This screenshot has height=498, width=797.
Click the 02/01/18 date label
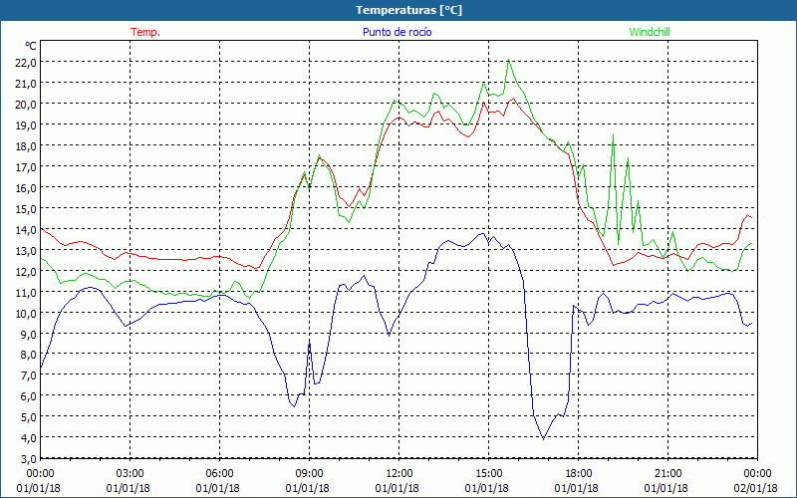(757, 488)
